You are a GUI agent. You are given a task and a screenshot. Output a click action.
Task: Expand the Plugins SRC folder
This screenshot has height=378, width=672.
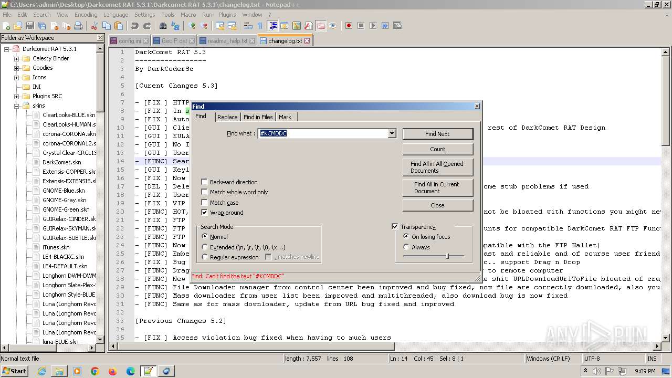coord(16,96)
